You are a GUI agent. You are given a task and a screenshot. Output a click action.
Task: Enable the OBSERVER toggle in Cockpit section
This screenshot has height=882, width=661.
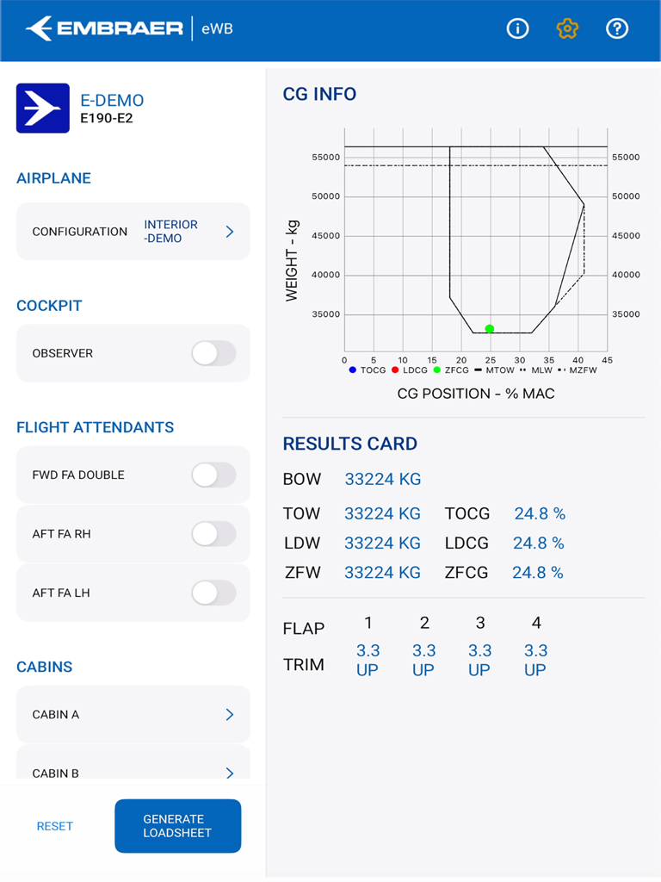(x=214, y=353)
